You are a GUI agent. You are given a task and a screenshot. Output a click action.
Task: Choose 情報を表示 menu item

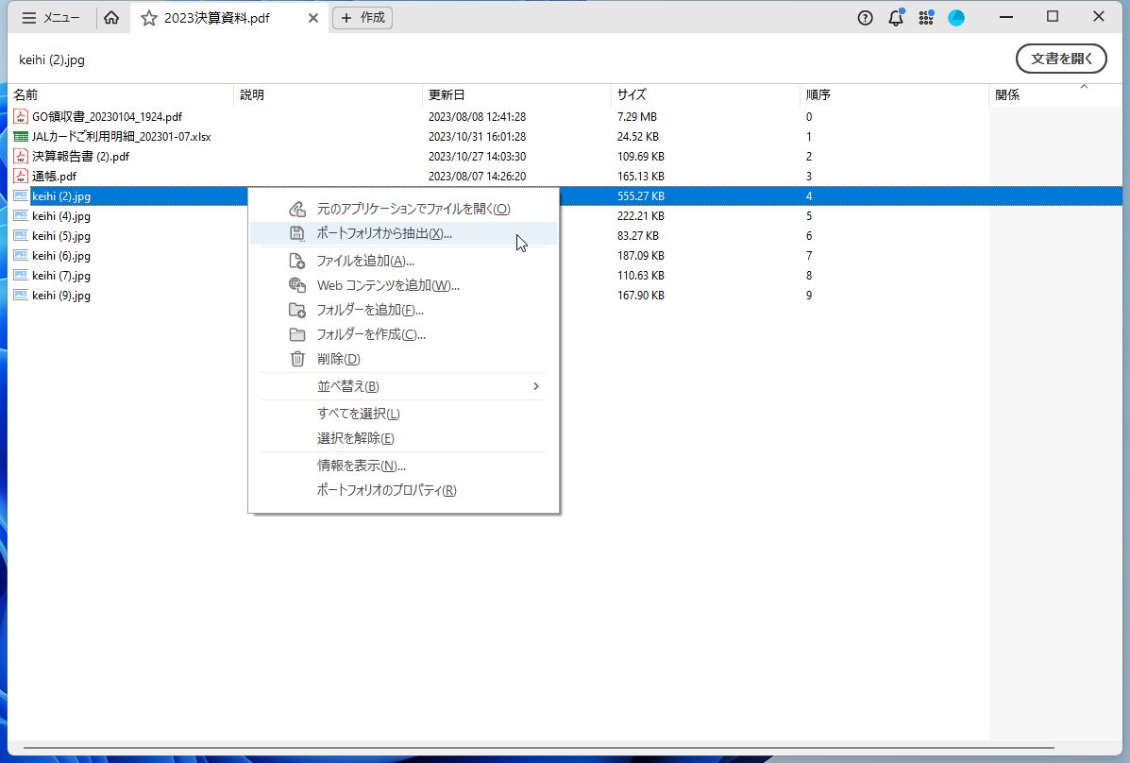tap(404, 466)
